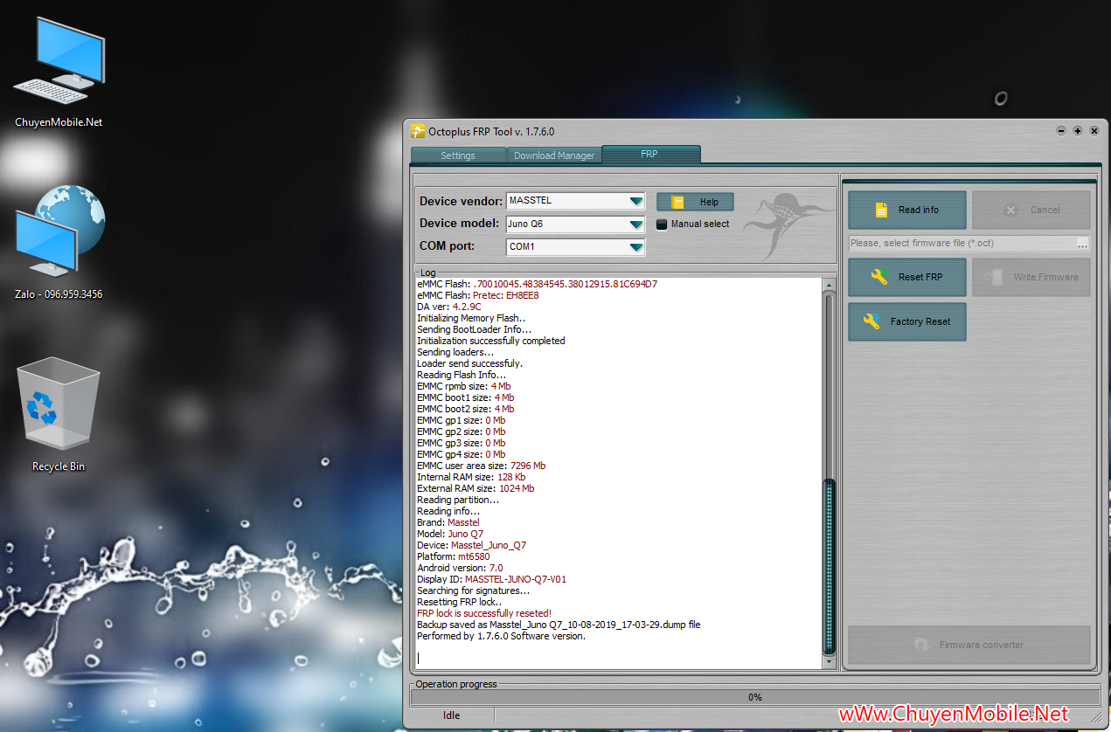Expand the COM port dropdown arrow
Viewport: 1111px width, 732px height.
click(636, 247)
